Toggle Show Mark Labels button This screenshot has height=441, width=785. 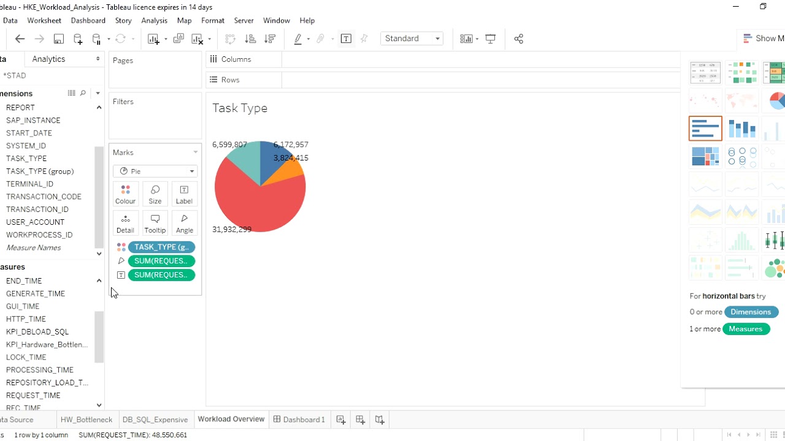(346, 39)
